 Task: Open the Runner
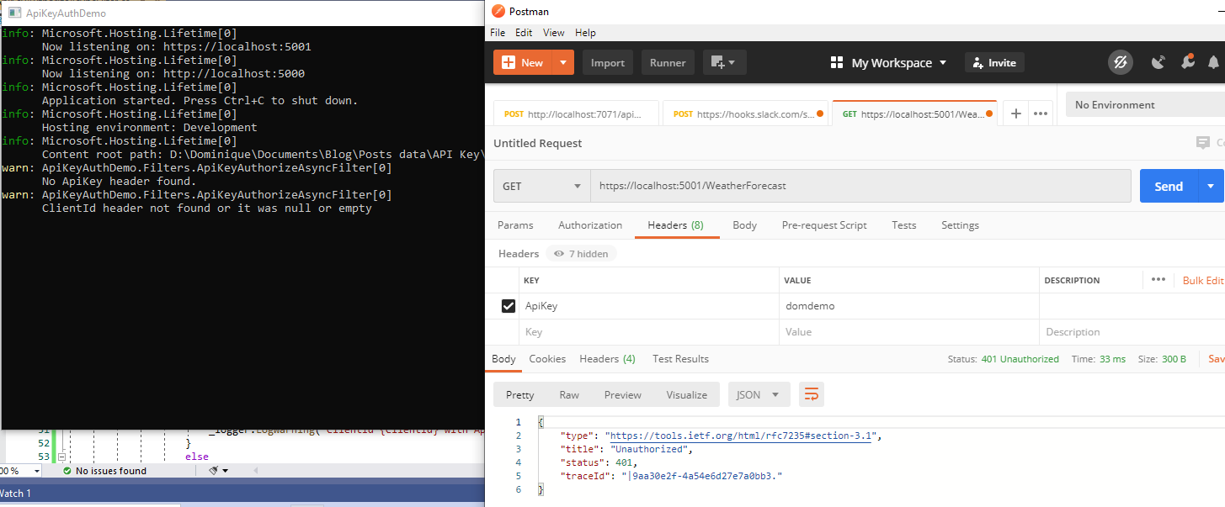point(668,62)
